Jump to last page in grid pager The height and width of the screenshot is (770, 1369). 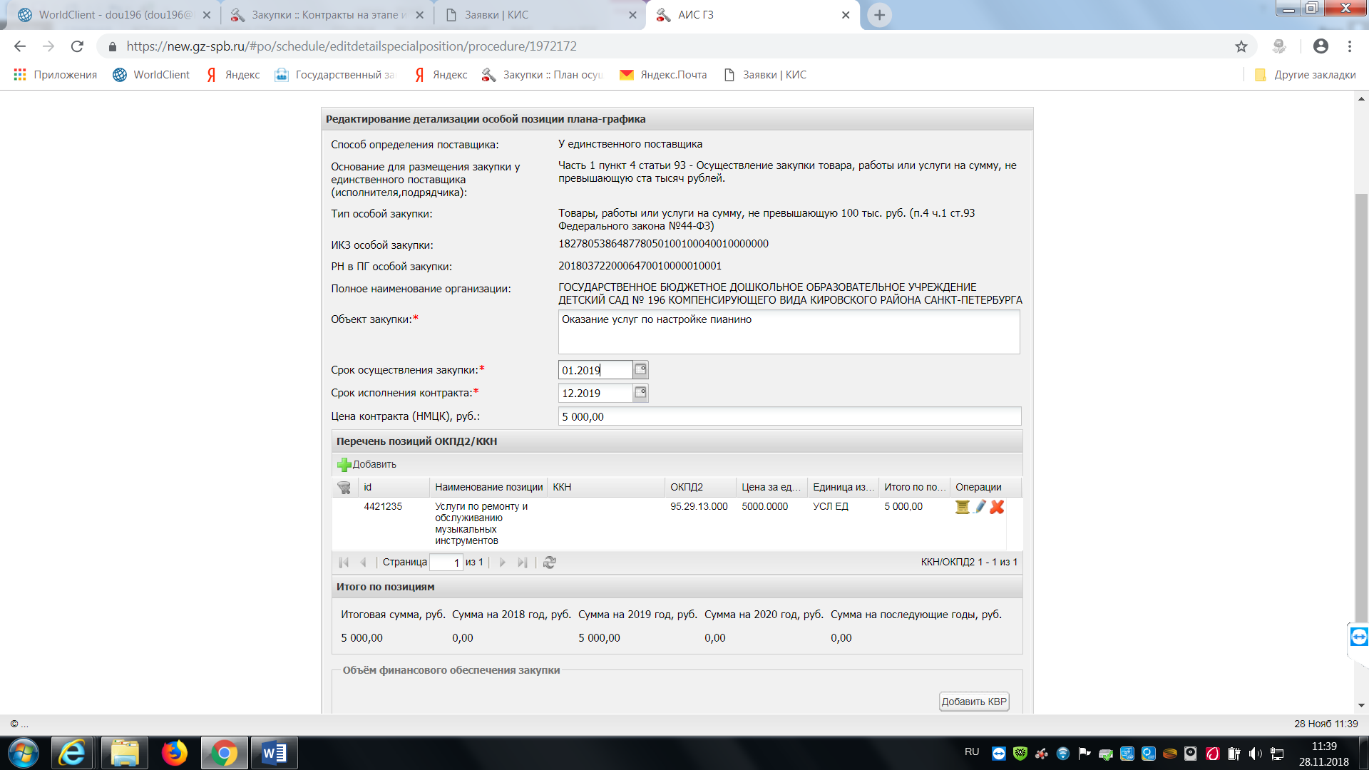522,563
